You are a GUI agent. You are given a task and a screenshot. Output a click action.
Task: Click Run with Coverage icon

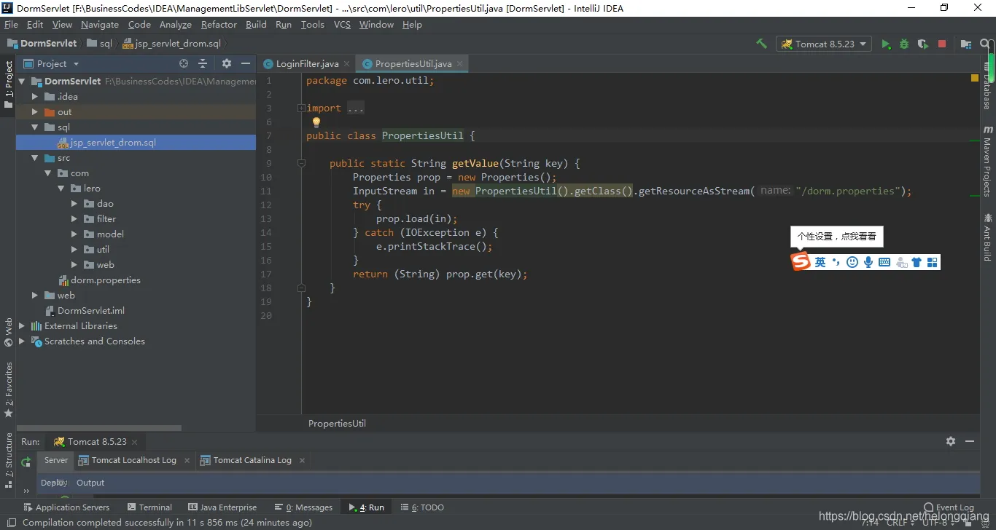tap(922, 44)
